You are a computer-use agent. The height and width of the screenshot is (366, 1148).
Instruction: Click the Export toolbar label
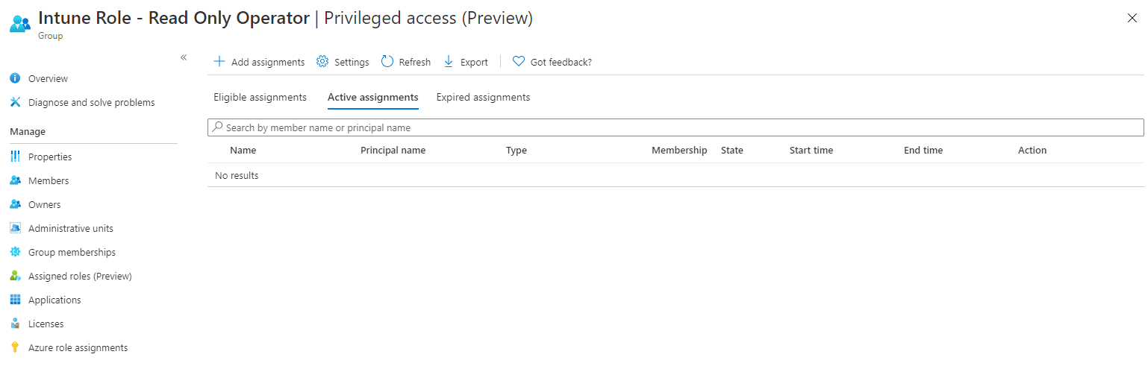pos(474,63)
